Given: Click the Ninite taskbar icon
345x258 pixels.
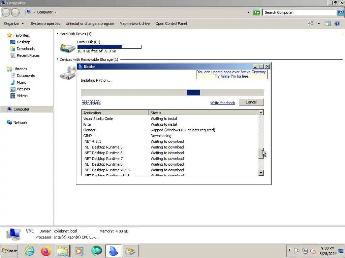Looking at the screenshot, I should pyautogui.click(x=113, y=251).
